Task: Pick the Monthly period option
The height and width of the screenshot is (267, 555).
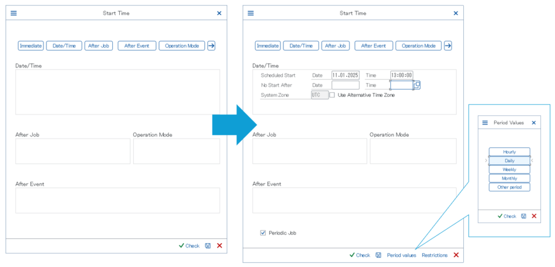Action: coord(509,178)
